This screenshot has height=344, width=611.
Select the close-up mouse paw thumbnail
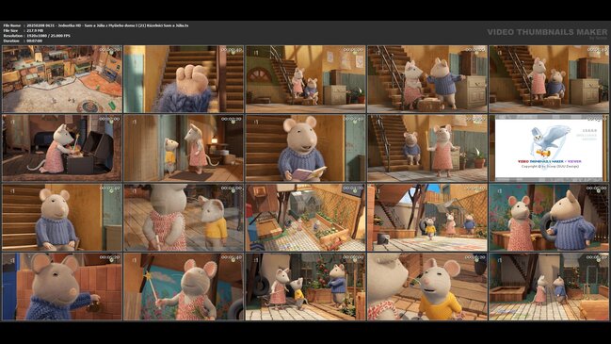[x=184, y=79]
